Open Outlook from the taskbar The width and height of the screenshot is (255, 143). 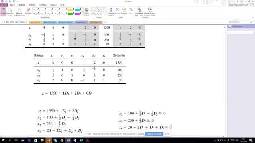49,140
